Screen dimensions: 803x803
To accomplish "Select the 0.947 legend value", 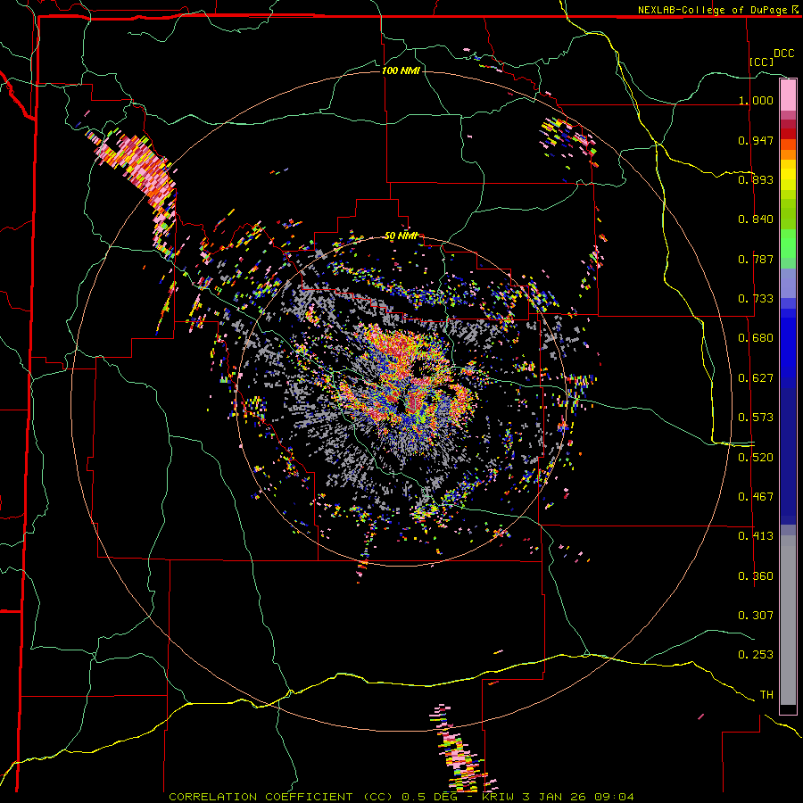I will pos(756,140).
